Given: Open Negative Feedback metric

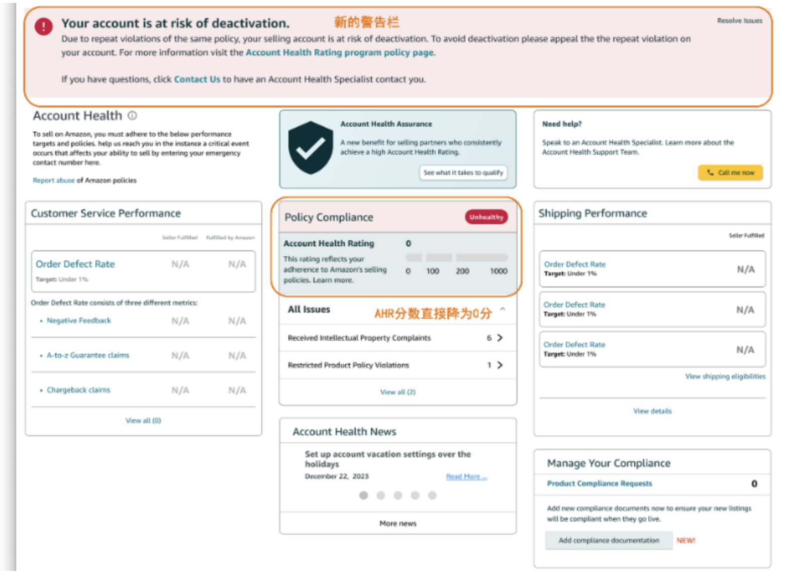Looking at the screenshot, I should point(79,321).
